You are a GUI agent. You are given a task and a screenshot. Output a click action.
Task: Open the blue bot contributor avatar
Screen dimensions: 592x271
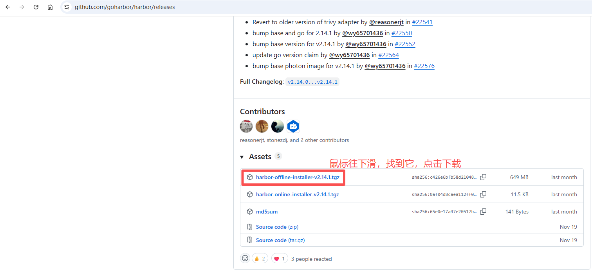point(293,126)
